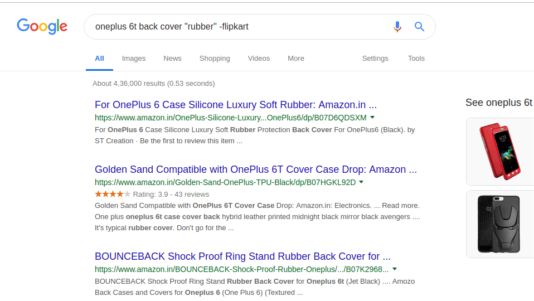This screenshot has height=301, width=534.
Task: Switch to the Images tab
Action: (134, 59)
